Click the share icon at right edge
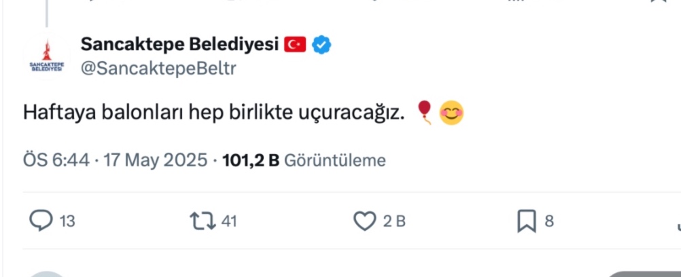681x277 pixels. click(679, 226)
